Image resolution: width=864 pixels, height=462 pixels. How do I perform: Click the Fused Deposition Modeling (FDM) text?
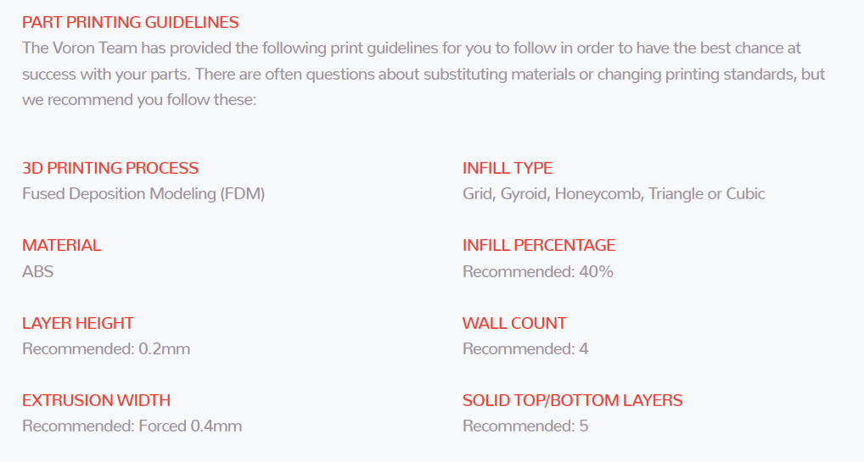click(143, 194)
